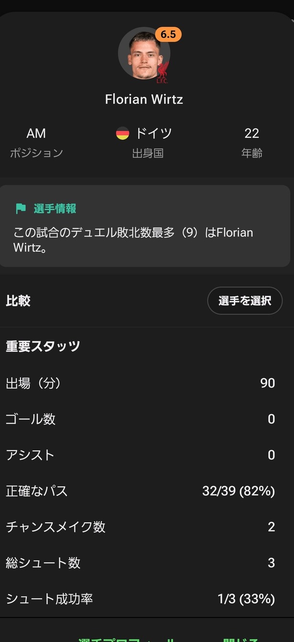Select the 選手情報 duel-loss info card
294x642 pixels.
145,226
